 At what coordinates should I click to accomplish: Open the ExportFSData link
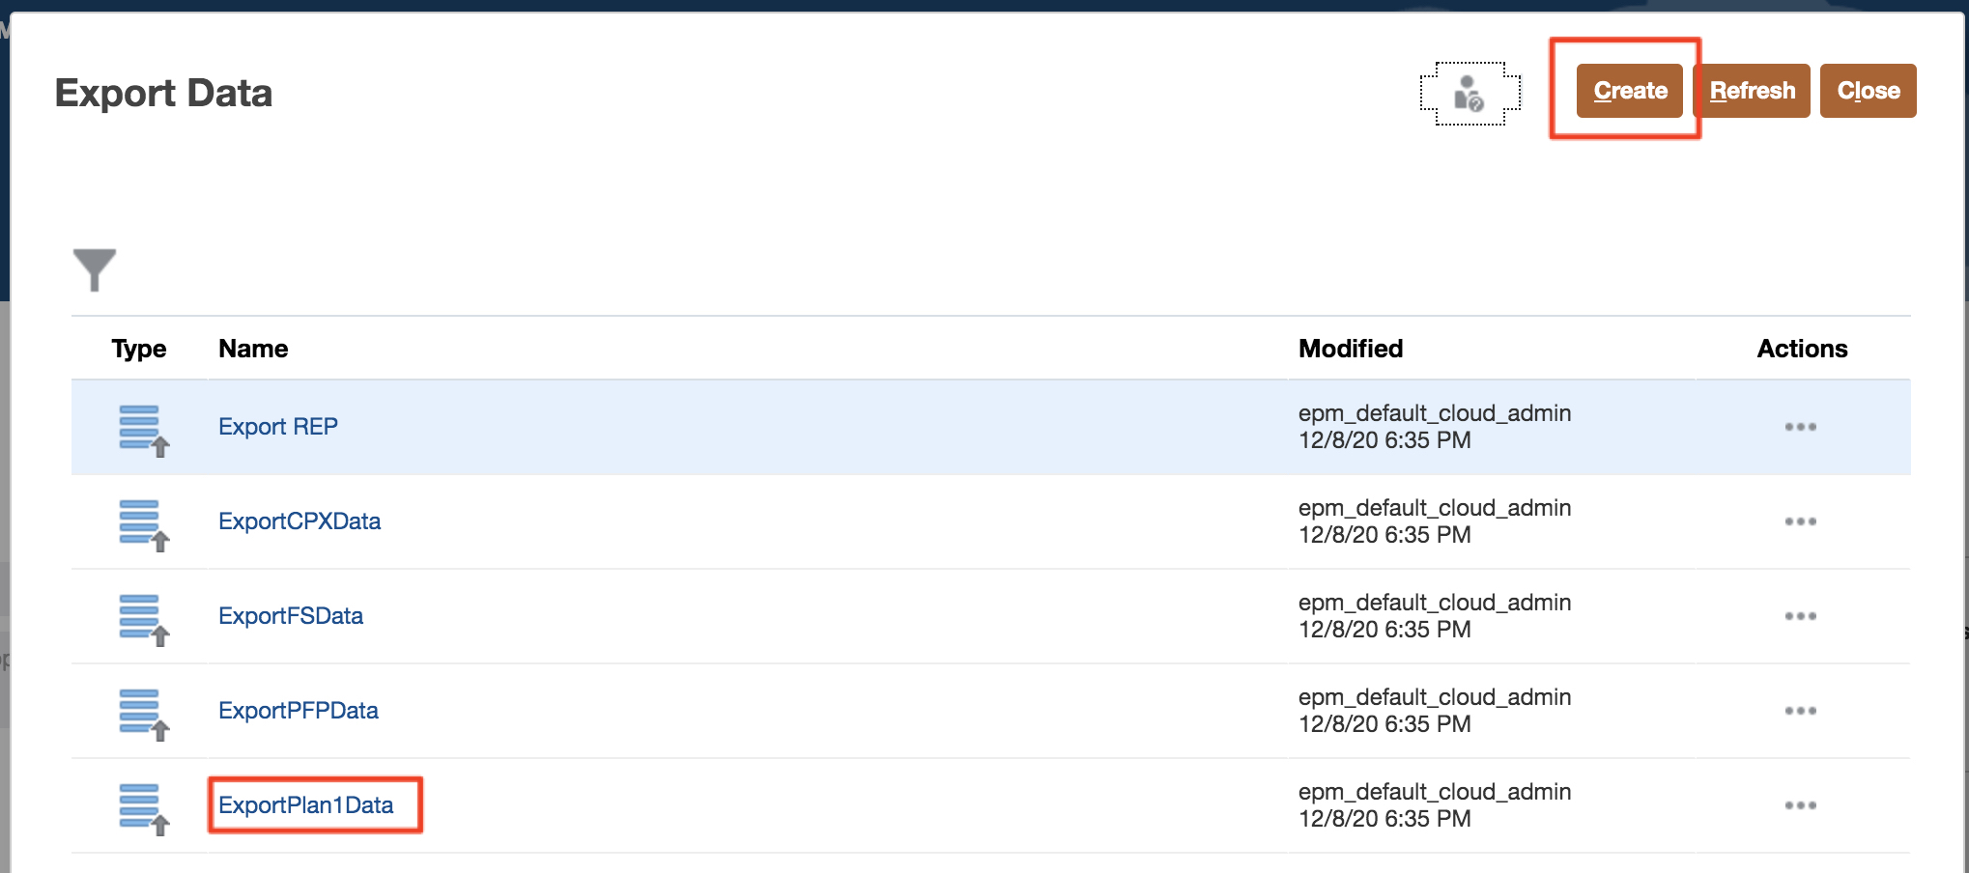click(x=291, y=616)
